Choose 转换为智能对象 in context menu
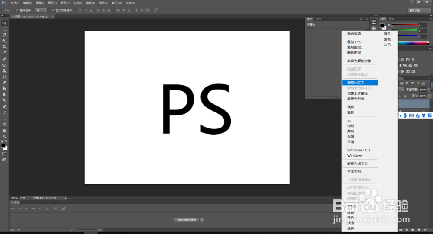This screenshot has width=433, height=234. 360,61
